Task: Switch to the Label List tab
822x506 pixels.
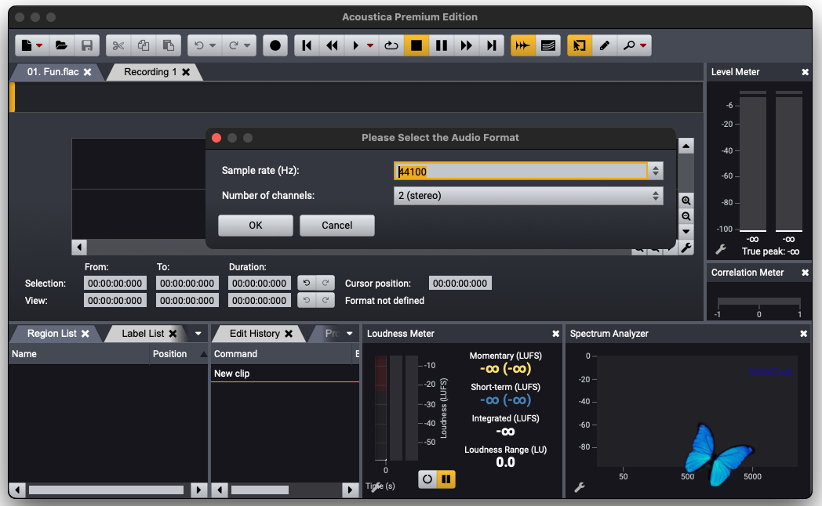Action: tap(143, 334)
